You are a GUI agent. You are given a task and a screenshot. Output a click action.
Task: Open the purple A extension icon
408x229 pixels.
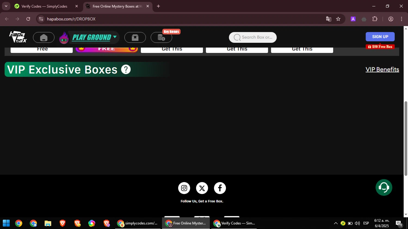click(353, 19)
